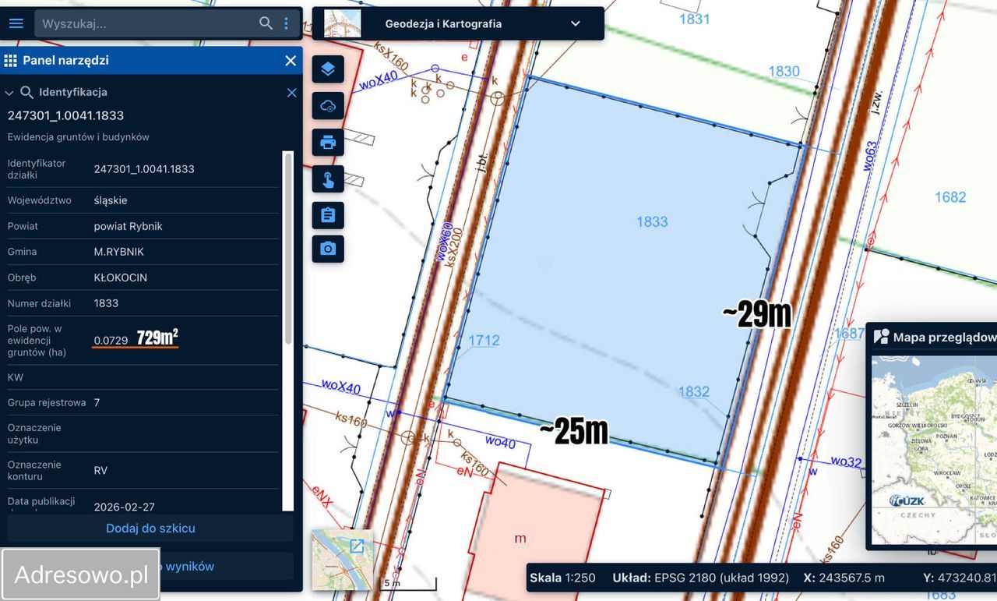
Task: Open the cloud data download tool
Action: click(x=328, y=105)
